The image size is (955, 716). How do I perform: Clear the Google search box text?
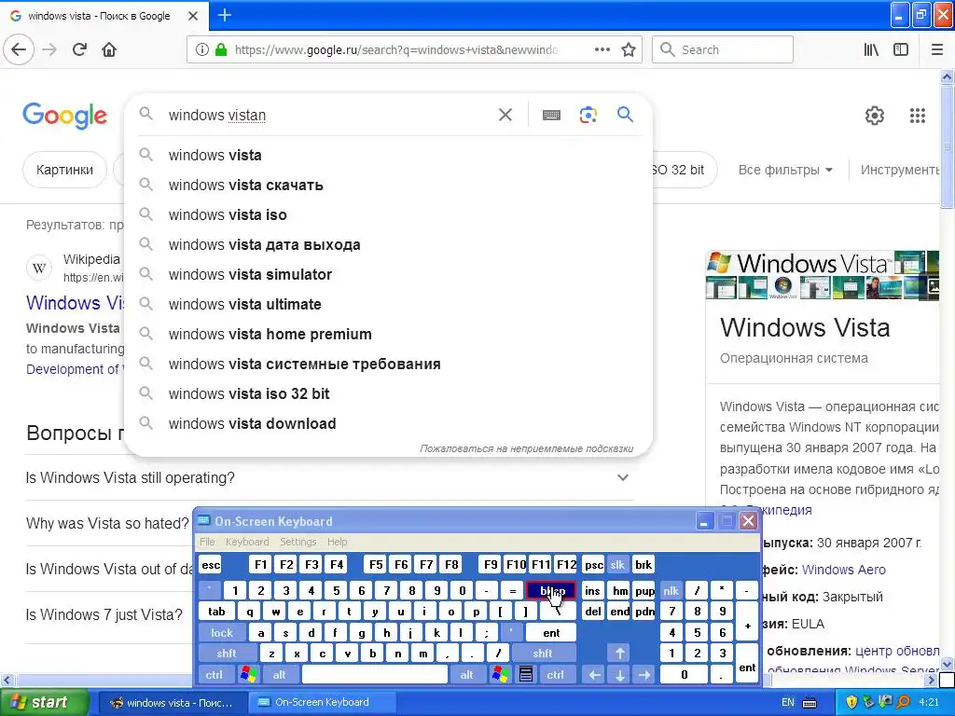[505, 115]
